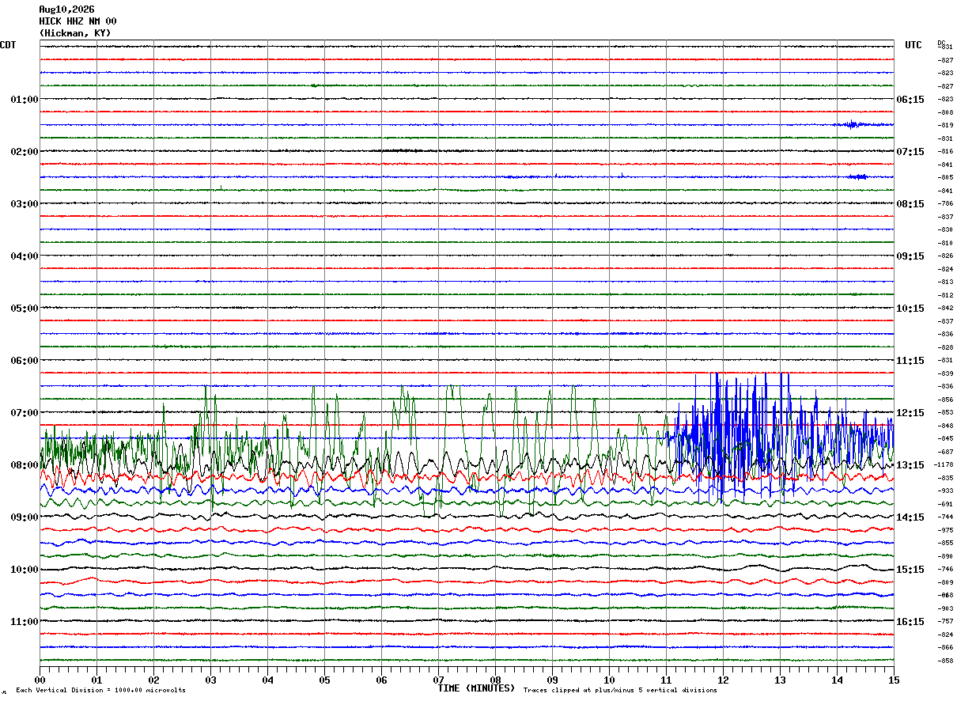Click the minute 15 axis tick label
957x701 pixels.
click(894, 680)
